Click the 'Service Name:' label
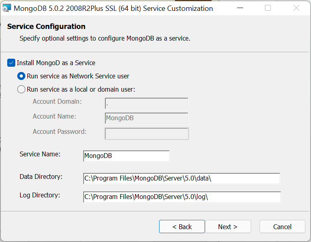The image size is (311, 242). click(x=40, y=154)
